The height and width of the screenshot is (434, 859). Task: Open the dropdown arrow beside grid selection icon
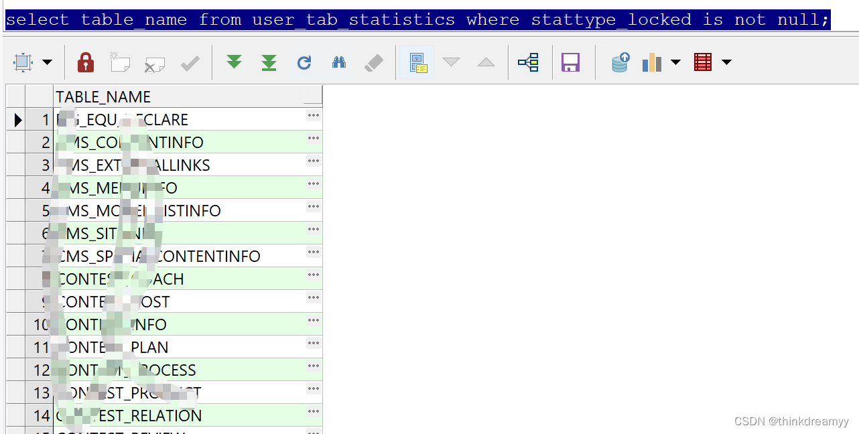[x=47, y=62]
